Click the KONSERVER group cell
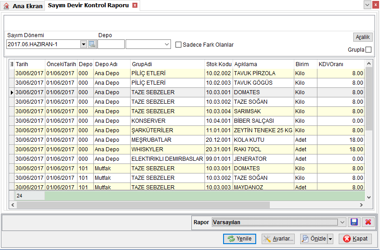The width and height of the screenshot is (380, 250). point(167,121)
